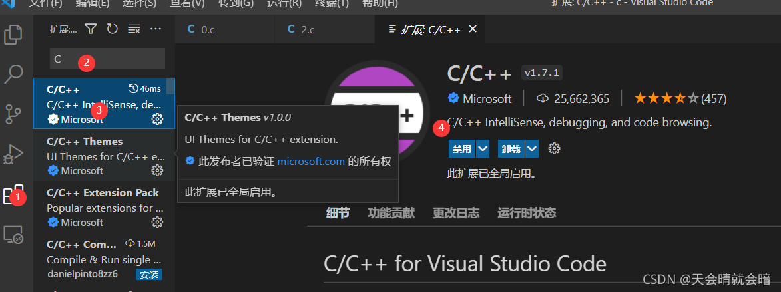Open Source Control view in activity bar

pyautogui.click(x=13, y=114)
